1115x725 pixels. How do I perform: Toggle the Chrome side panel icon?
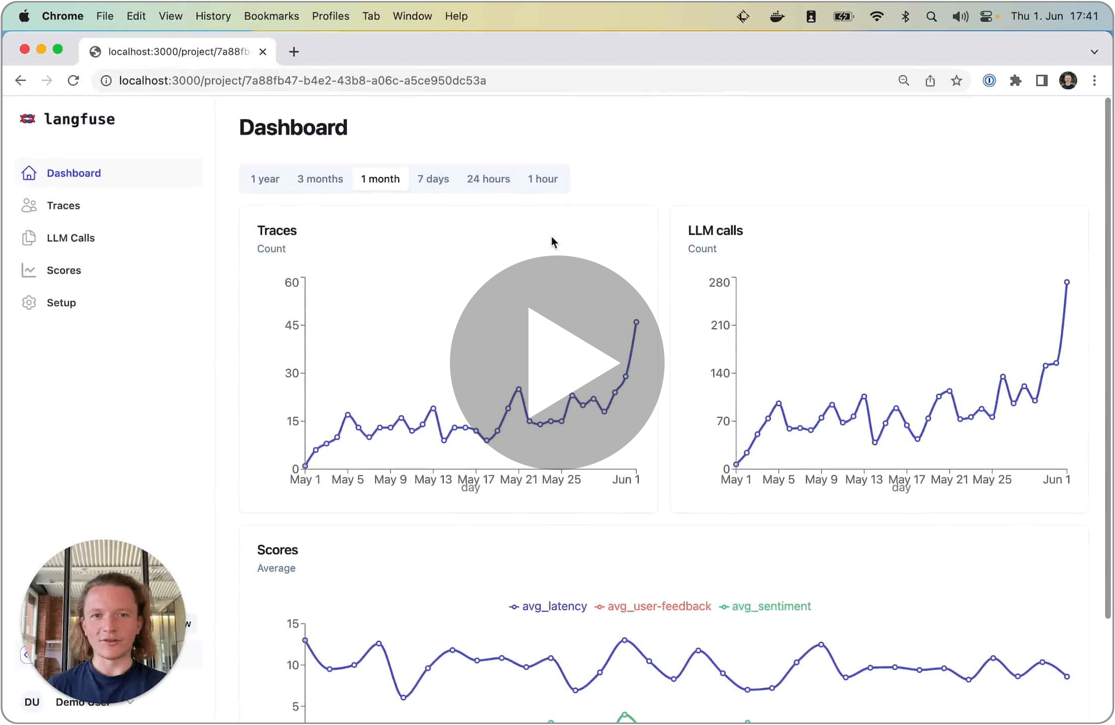(1041, 80)
